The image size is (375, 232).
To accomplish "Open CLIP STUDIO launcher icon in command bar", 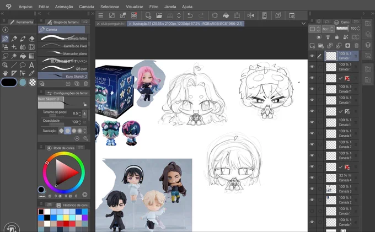I will click(x=134, y=15).
